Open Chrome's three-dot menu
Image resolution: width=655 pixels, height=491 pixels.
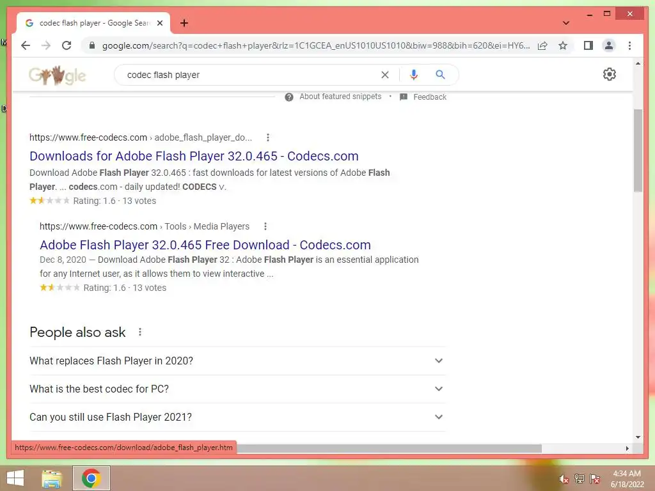[x=629, y=45]
